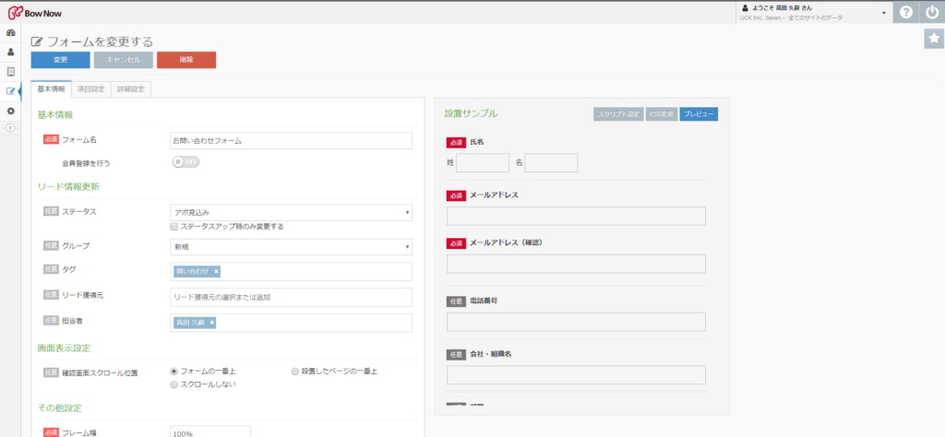Image resolution: width=945 pixels, height=437 pixels.
Task: Click the help question mark icon
Action: coord(906,12)
